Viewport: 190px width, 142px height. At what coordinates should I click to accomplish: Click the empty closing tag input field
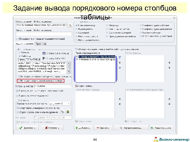pos(44,34)
